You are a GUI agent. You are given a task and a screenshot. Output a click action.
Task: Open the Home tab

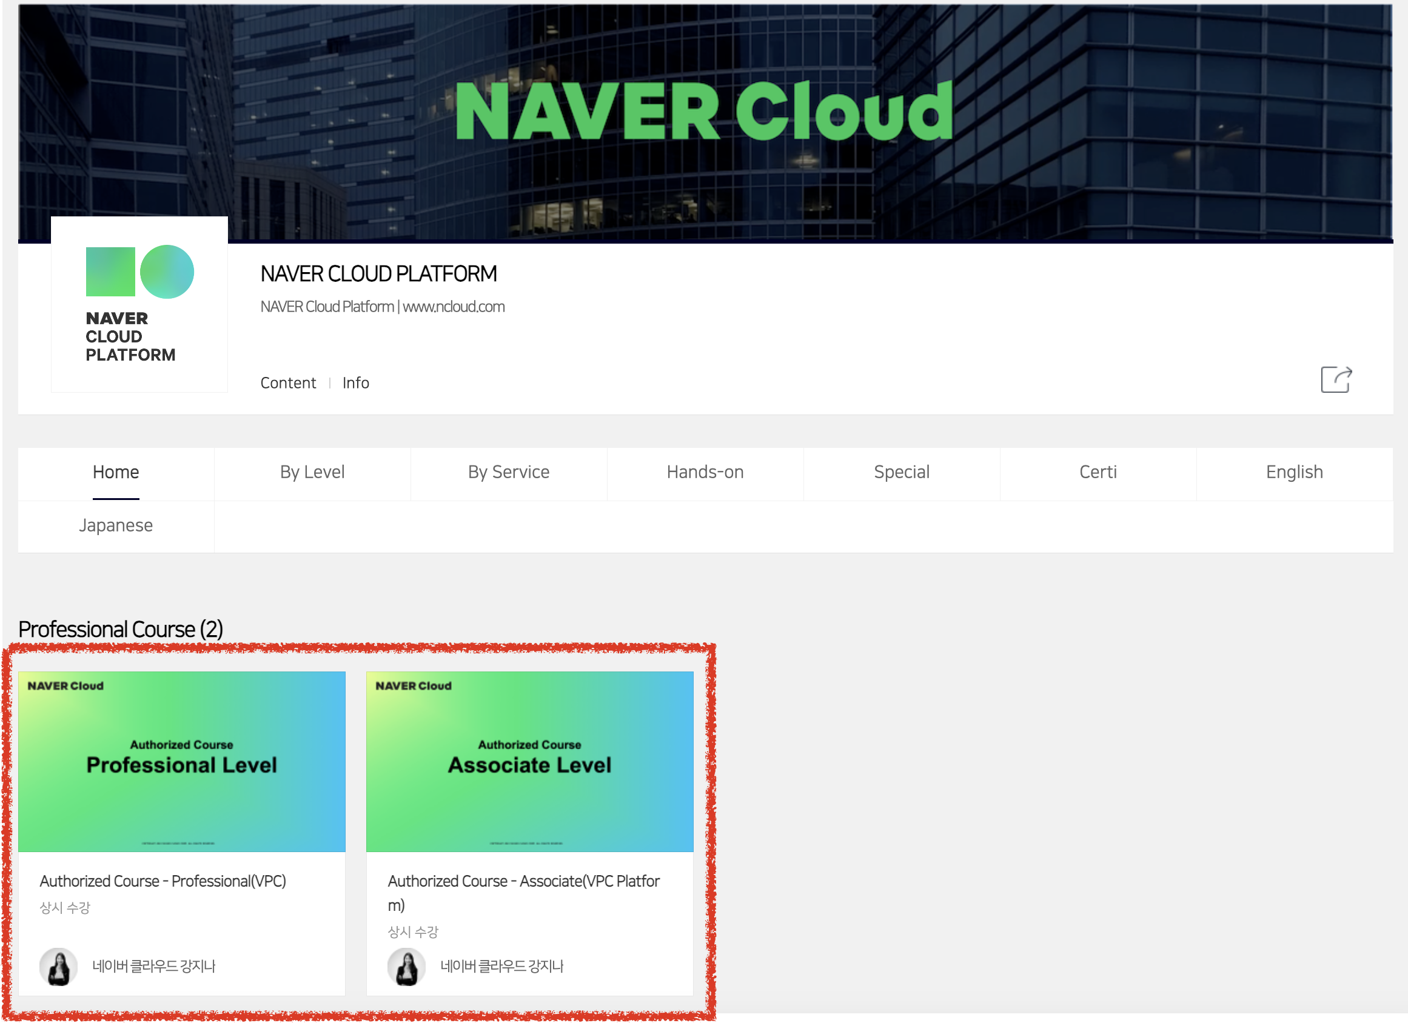[116, 472]
